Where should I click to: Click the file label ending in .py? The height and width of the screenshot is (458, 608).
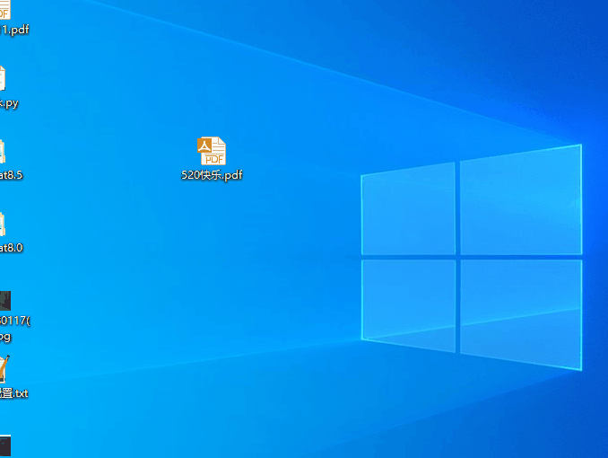click(x=9, y=103)
